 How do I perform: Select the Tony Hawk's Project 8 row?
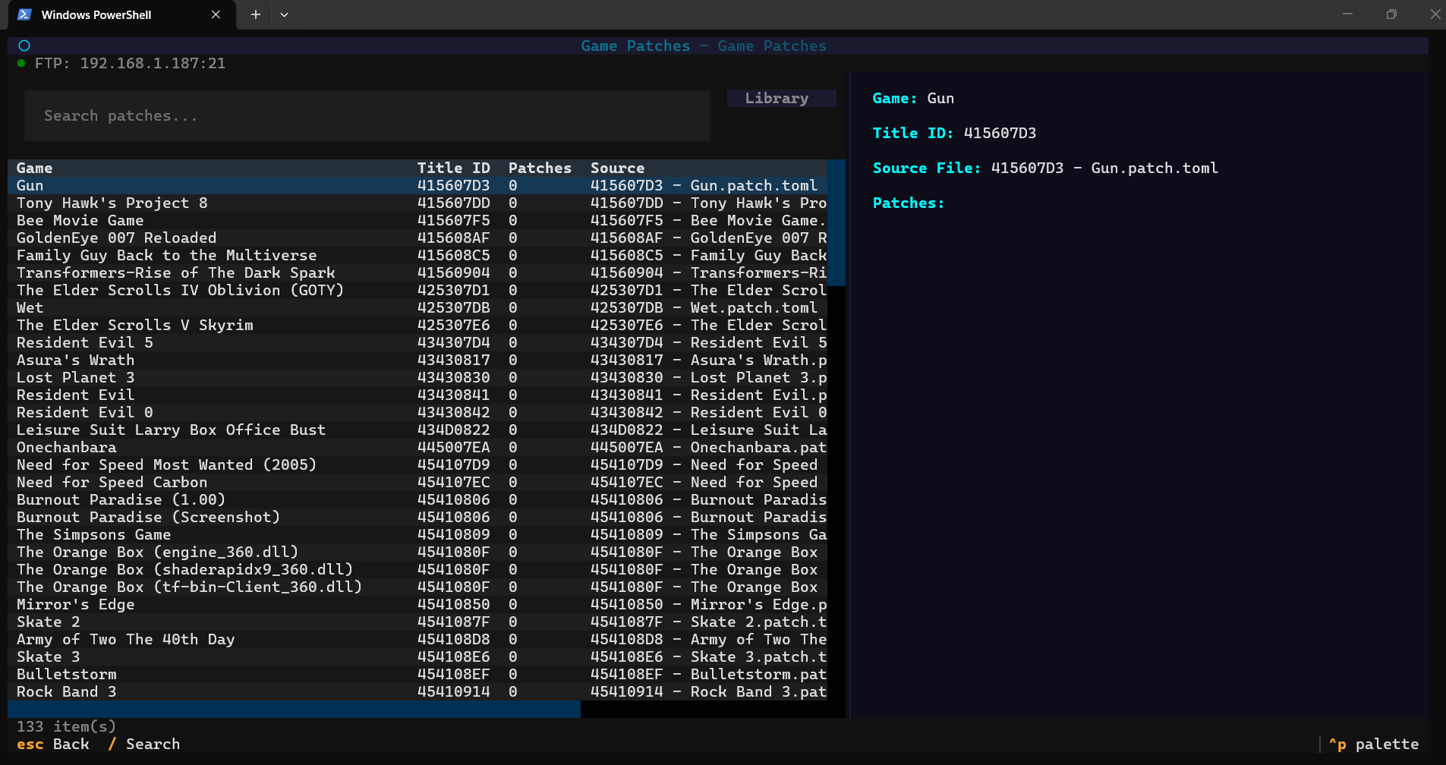(x=417, y=203)
